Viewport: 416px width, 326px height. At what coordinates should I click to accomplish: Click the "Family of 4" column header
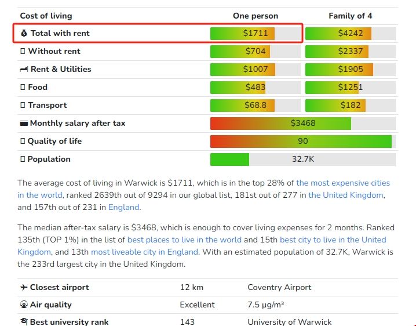click(x=351, y=16)
